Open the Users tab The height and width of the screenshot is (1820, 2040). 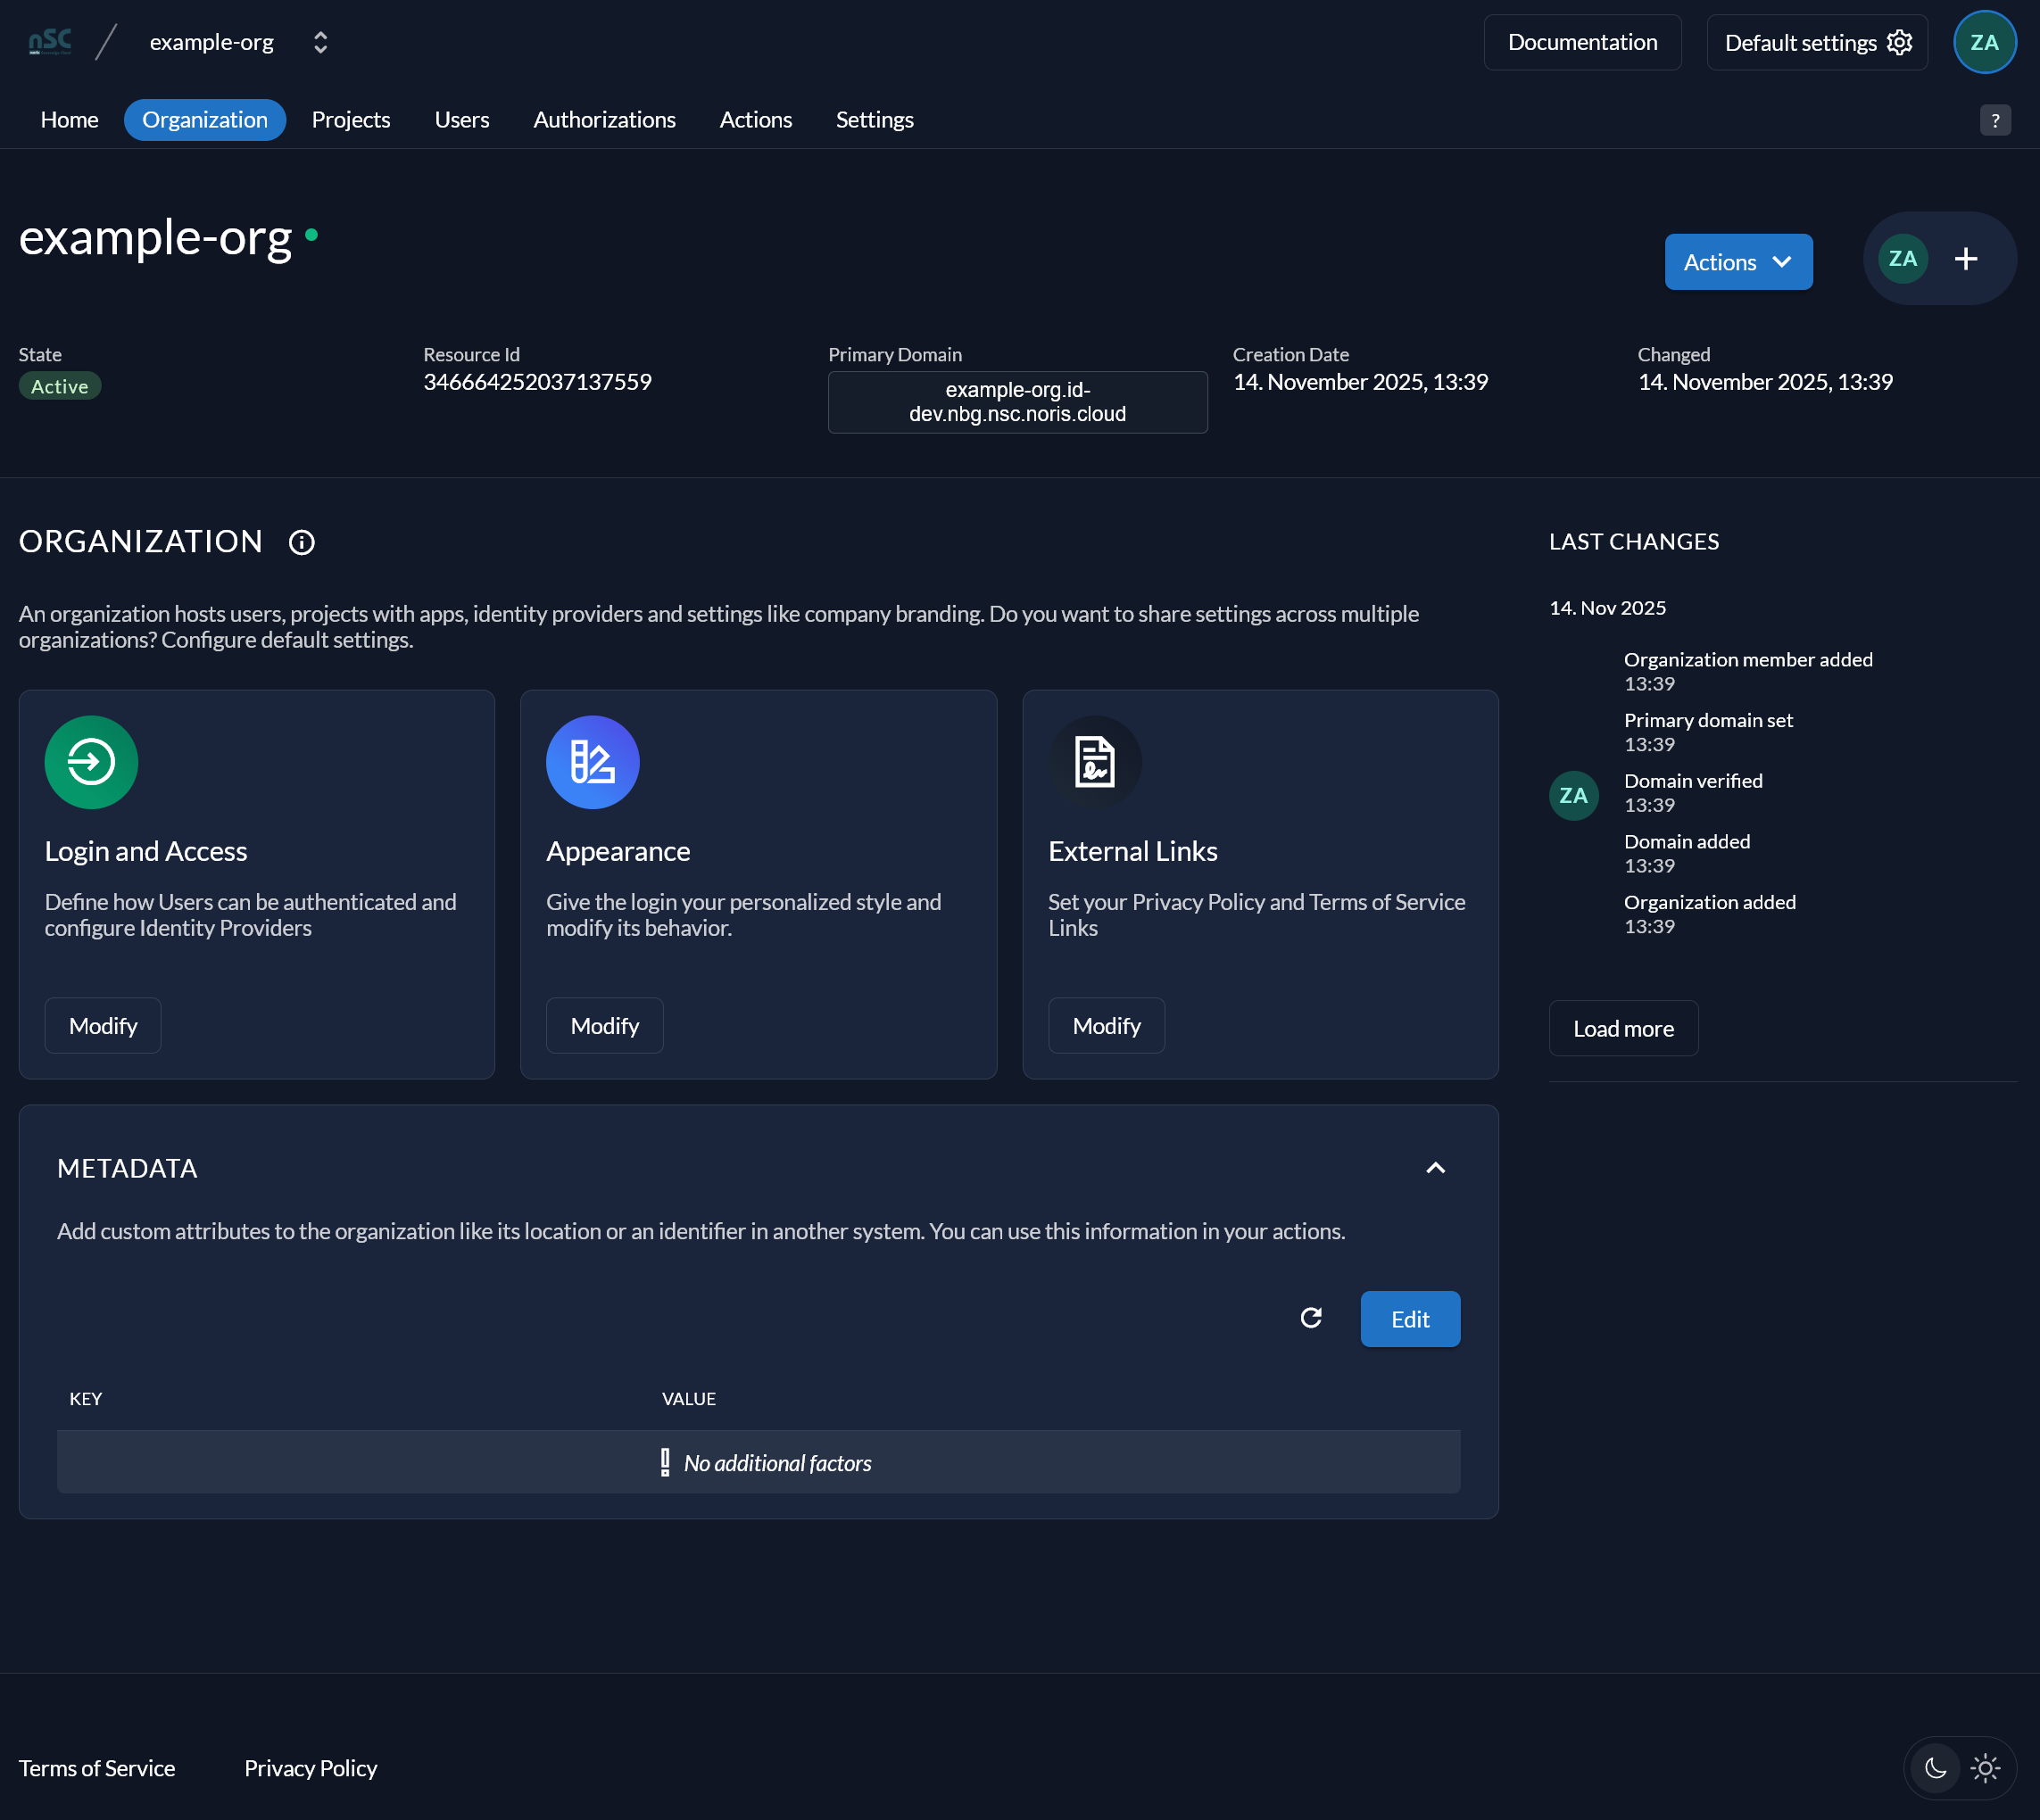[462, 120]
